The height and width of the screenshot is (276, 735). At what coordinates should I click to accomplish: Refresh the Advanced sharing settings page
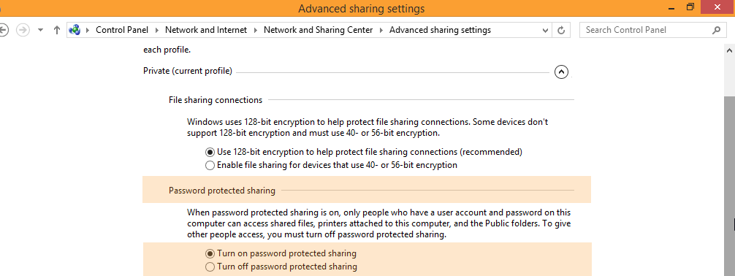point(561,30)
